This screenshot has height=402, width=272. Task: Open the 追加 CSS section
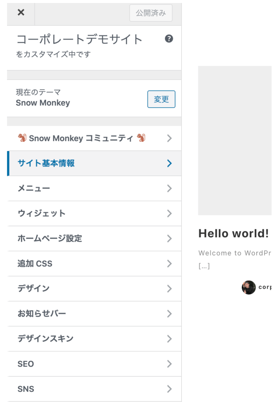(35, 264)
